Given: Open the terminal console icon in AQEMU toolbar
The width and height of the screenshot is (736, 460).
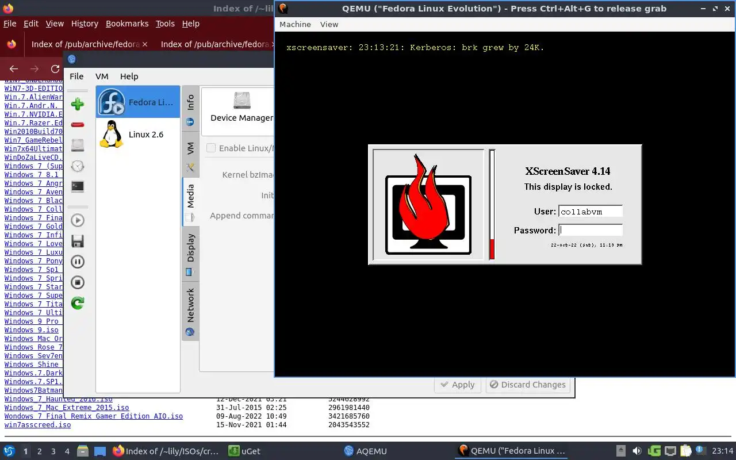Looking at the screenshot, I should click(78, 186).
